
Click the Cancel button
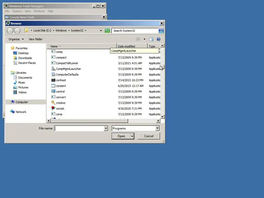tap(149, 136)
